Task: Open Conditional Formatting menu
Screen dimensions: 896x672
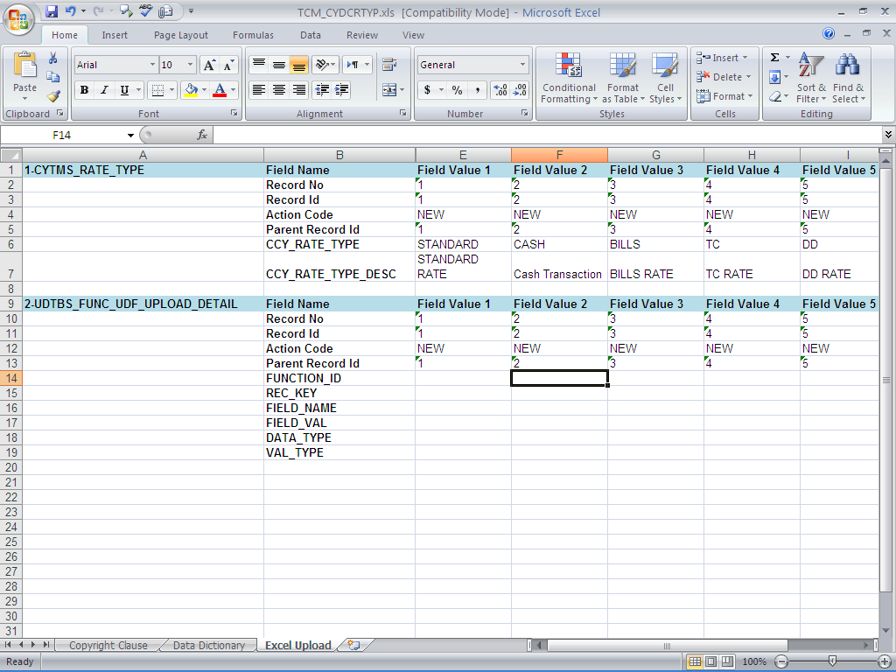Action: pyautogui.click(x=569, y=78)
